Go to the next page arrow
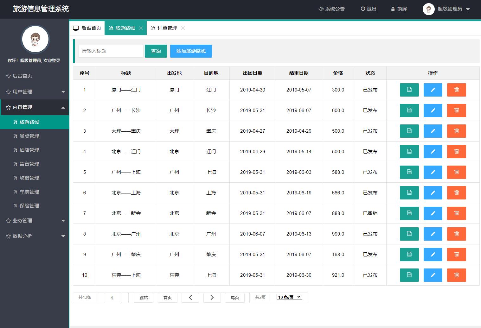The width and height of the screenshot is (481, 328). (212, 298)
